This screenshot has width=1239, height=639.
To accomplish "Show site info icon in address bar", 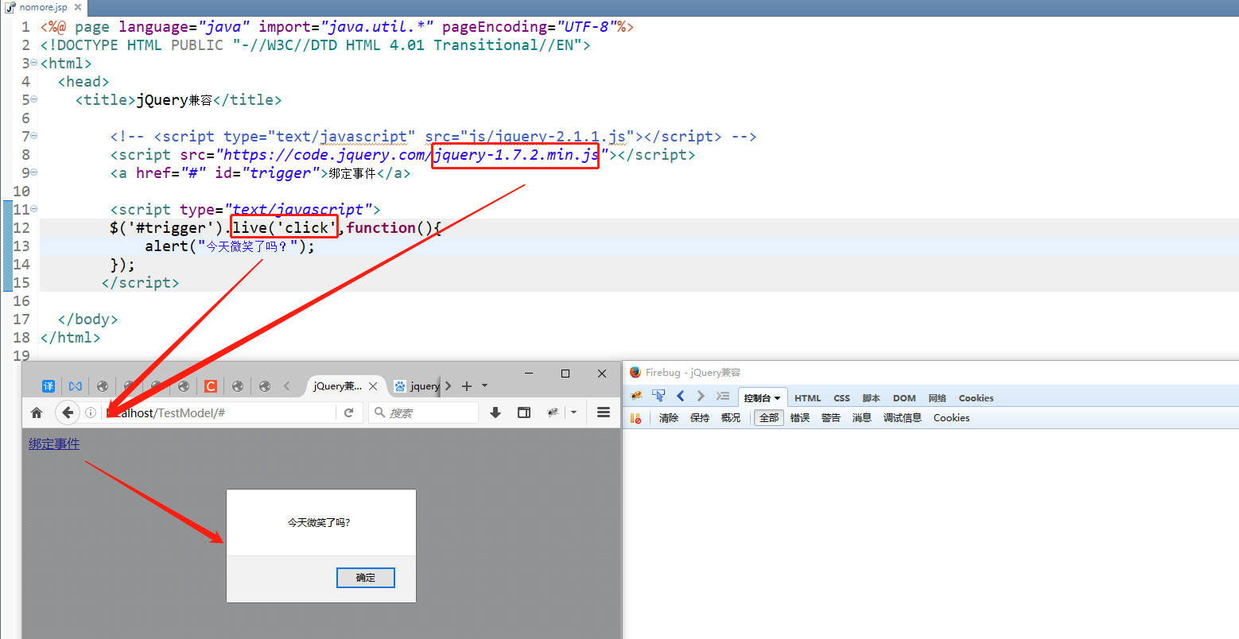I will pyautogui.click(x=91, y=412).
